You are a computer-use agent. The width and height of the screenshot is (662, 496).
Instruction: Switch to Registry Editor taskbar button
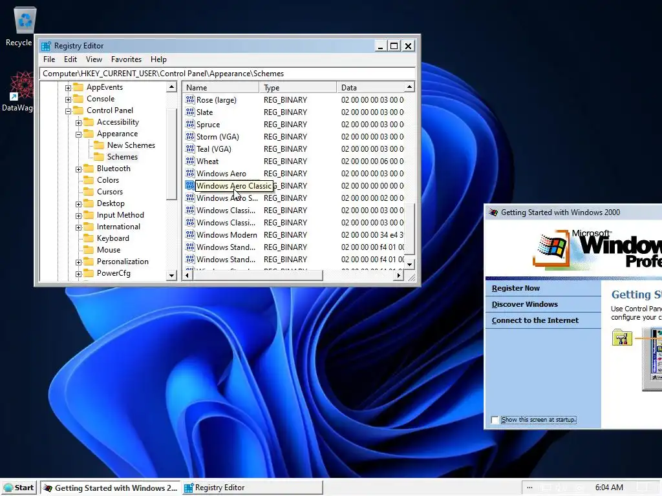(253, 488)
